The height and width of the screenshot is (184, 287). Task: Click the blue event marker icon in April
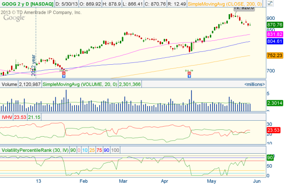[189, 73]
